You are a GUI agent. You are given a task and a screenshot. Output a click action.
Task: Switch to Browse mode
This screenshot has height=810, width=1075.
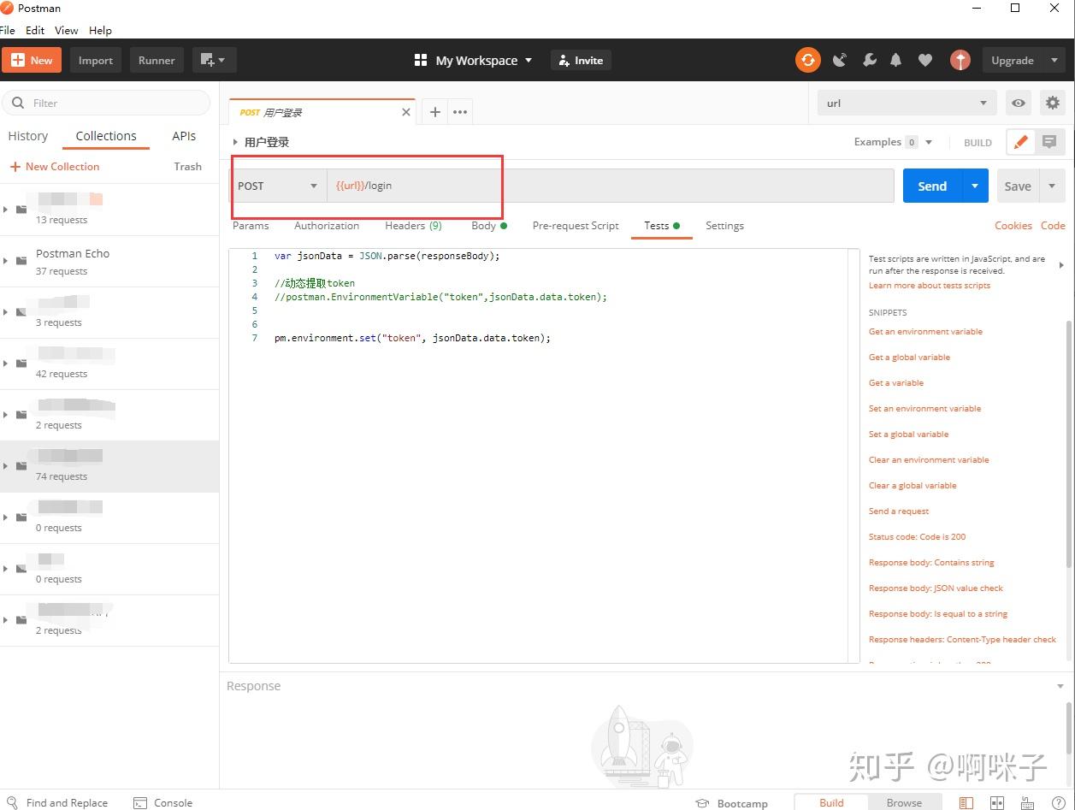(x=904, y=802)
